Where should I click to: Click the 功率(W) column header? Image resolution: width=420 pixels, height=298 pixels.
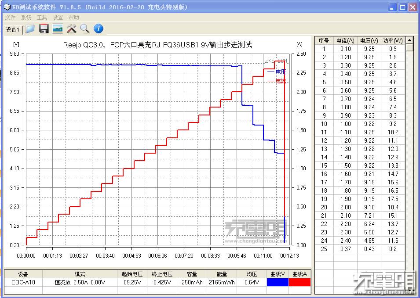[393, 41]
